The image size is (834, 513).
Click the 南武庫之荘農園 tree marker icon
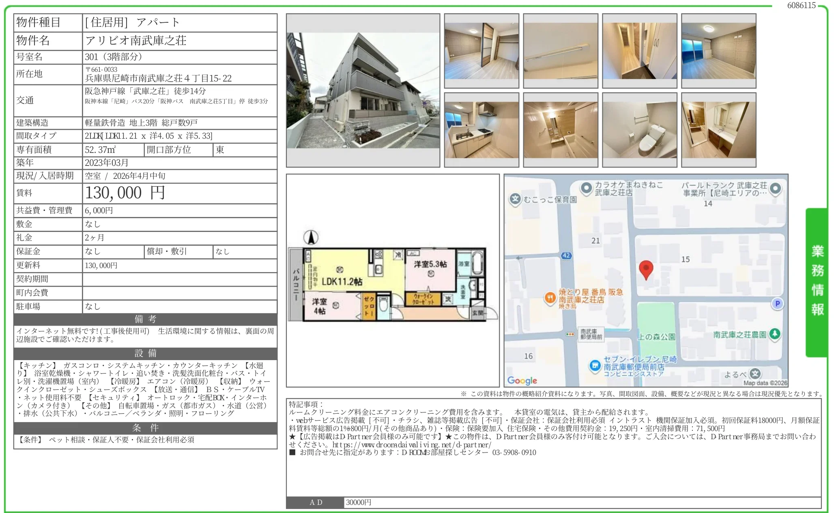(x=775, y=334)
